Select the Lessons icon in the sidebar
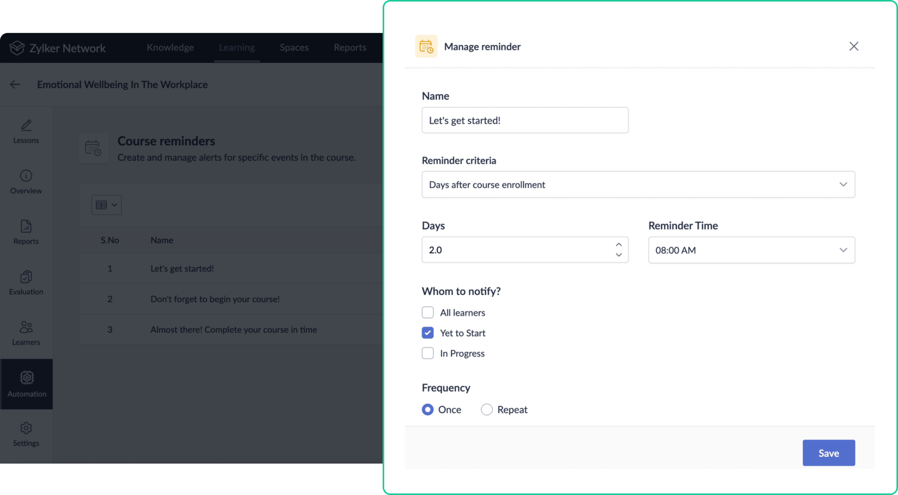This screenshot has height=495, width=898. click(26, 130)
